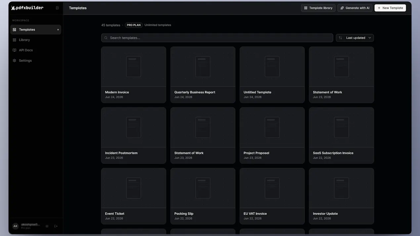Open the Modern Invoice template
Viewport: 420px width, 236px height.
click(134, 75)
